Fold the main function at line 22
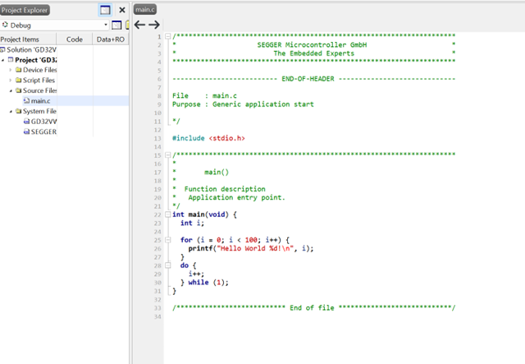The image size is (525, 364). point(167,214)
